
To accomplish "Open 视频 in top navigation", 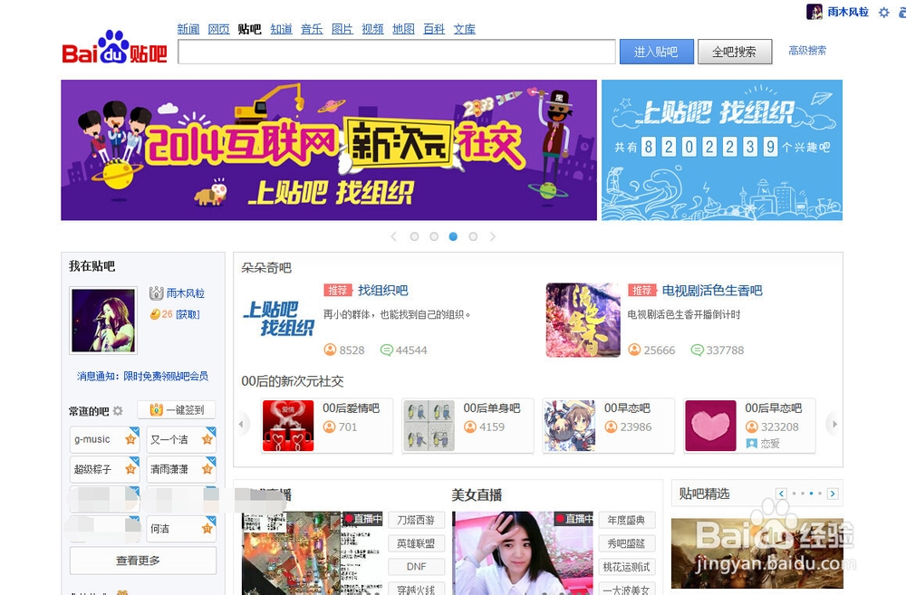I will point(372,29).
